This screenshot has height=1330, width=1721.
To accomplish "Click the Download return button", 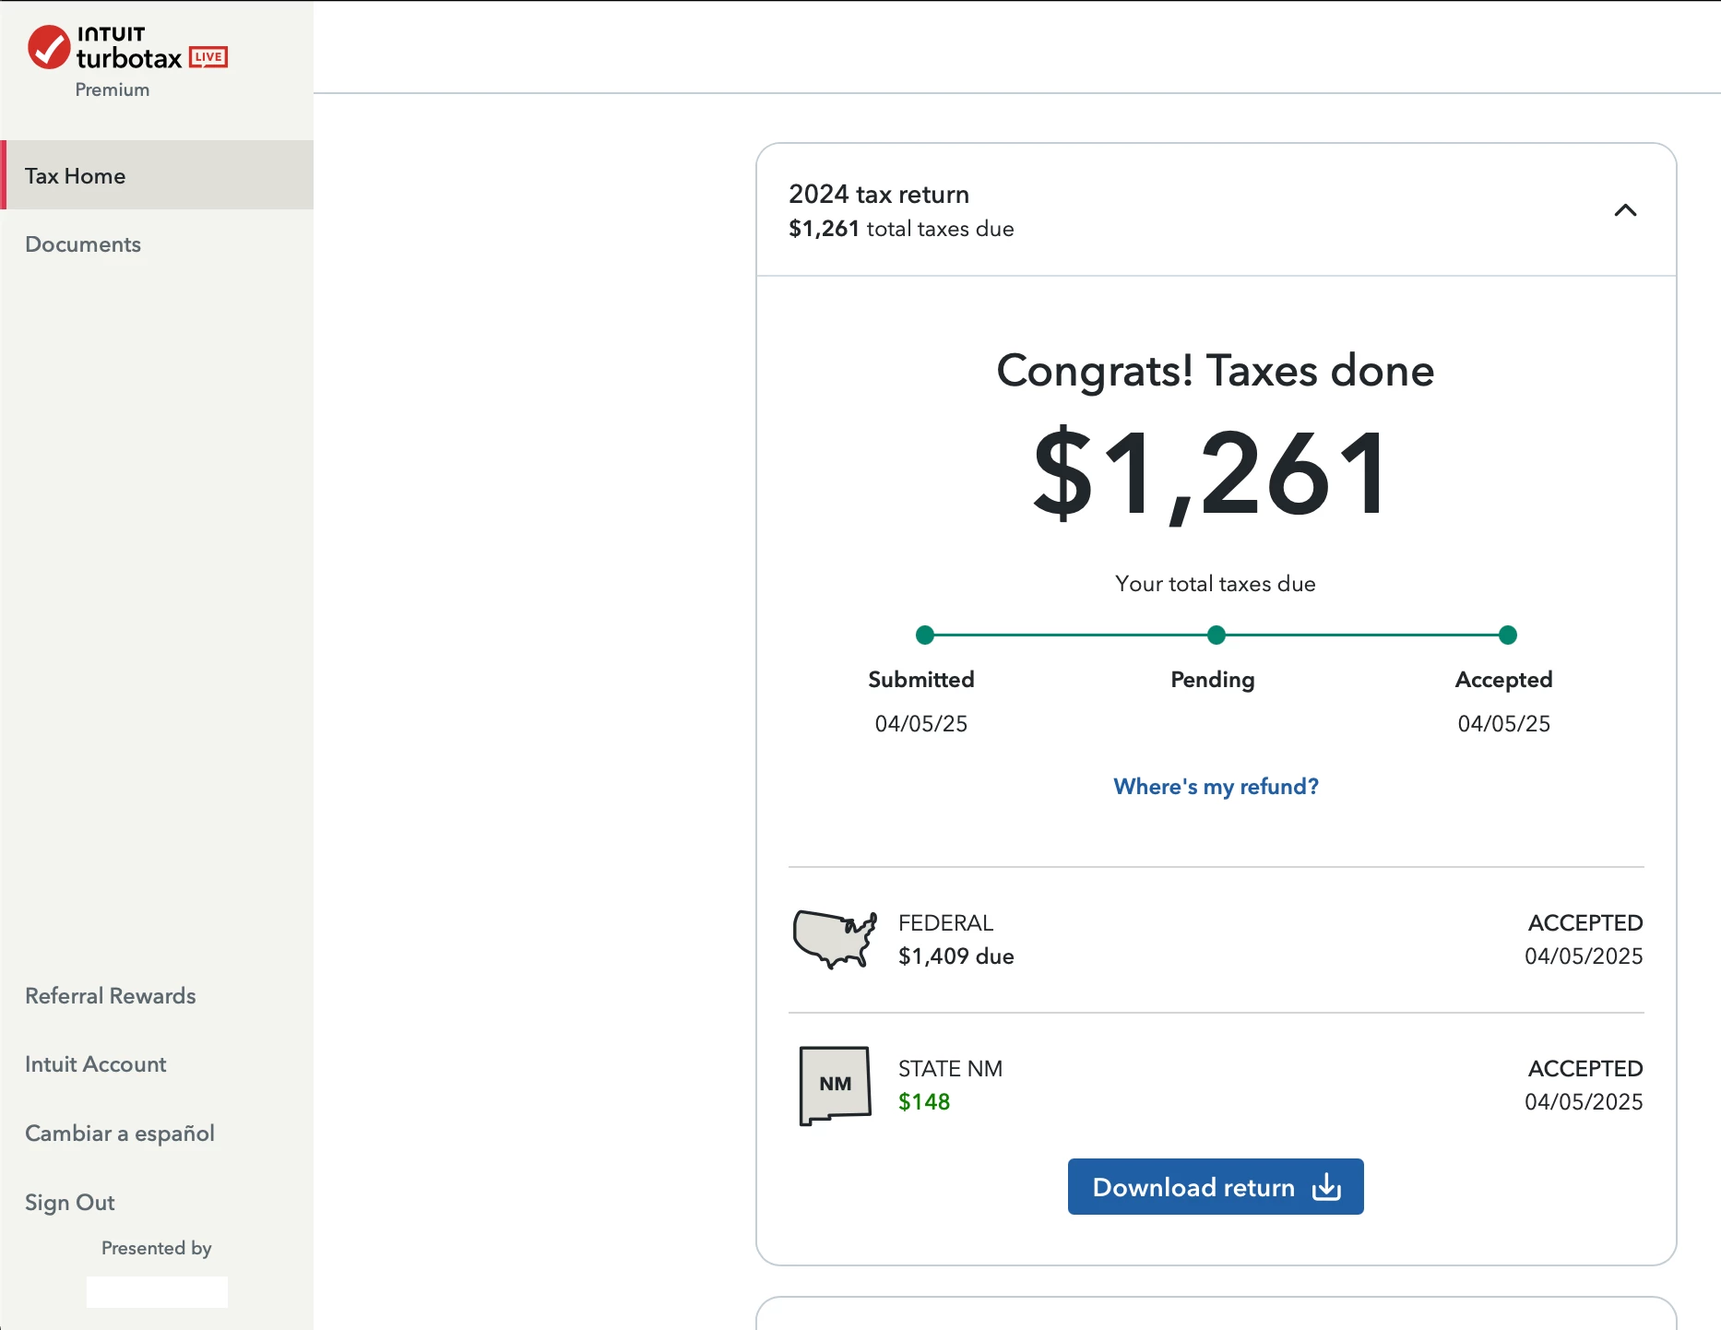I will (1216, 1187).
